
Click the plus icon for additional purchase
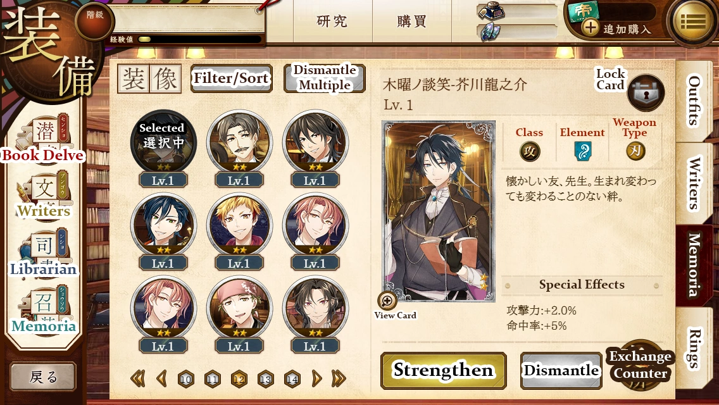(x=590, y=28)
